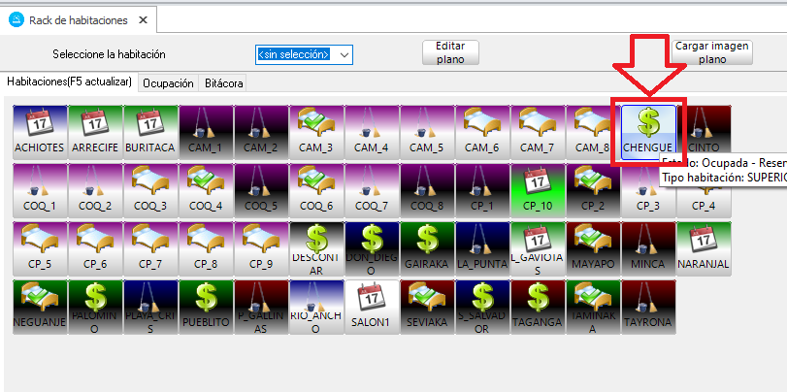The image size is (787, 392).
Task: Select the ACHIOTES room calendar icon
Action: pos(39,123)
